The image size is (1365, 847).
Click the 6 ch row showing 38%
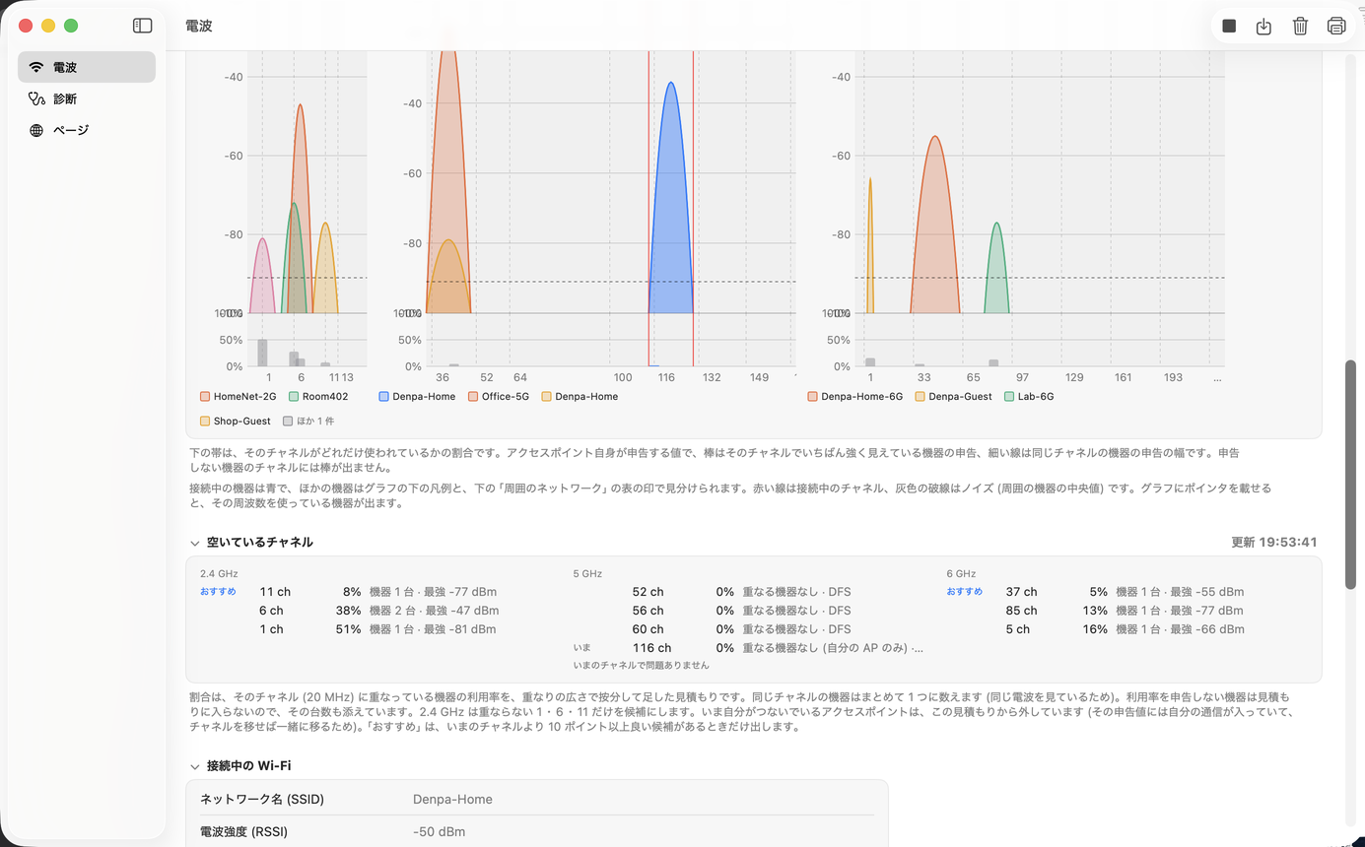click(380, 611)
